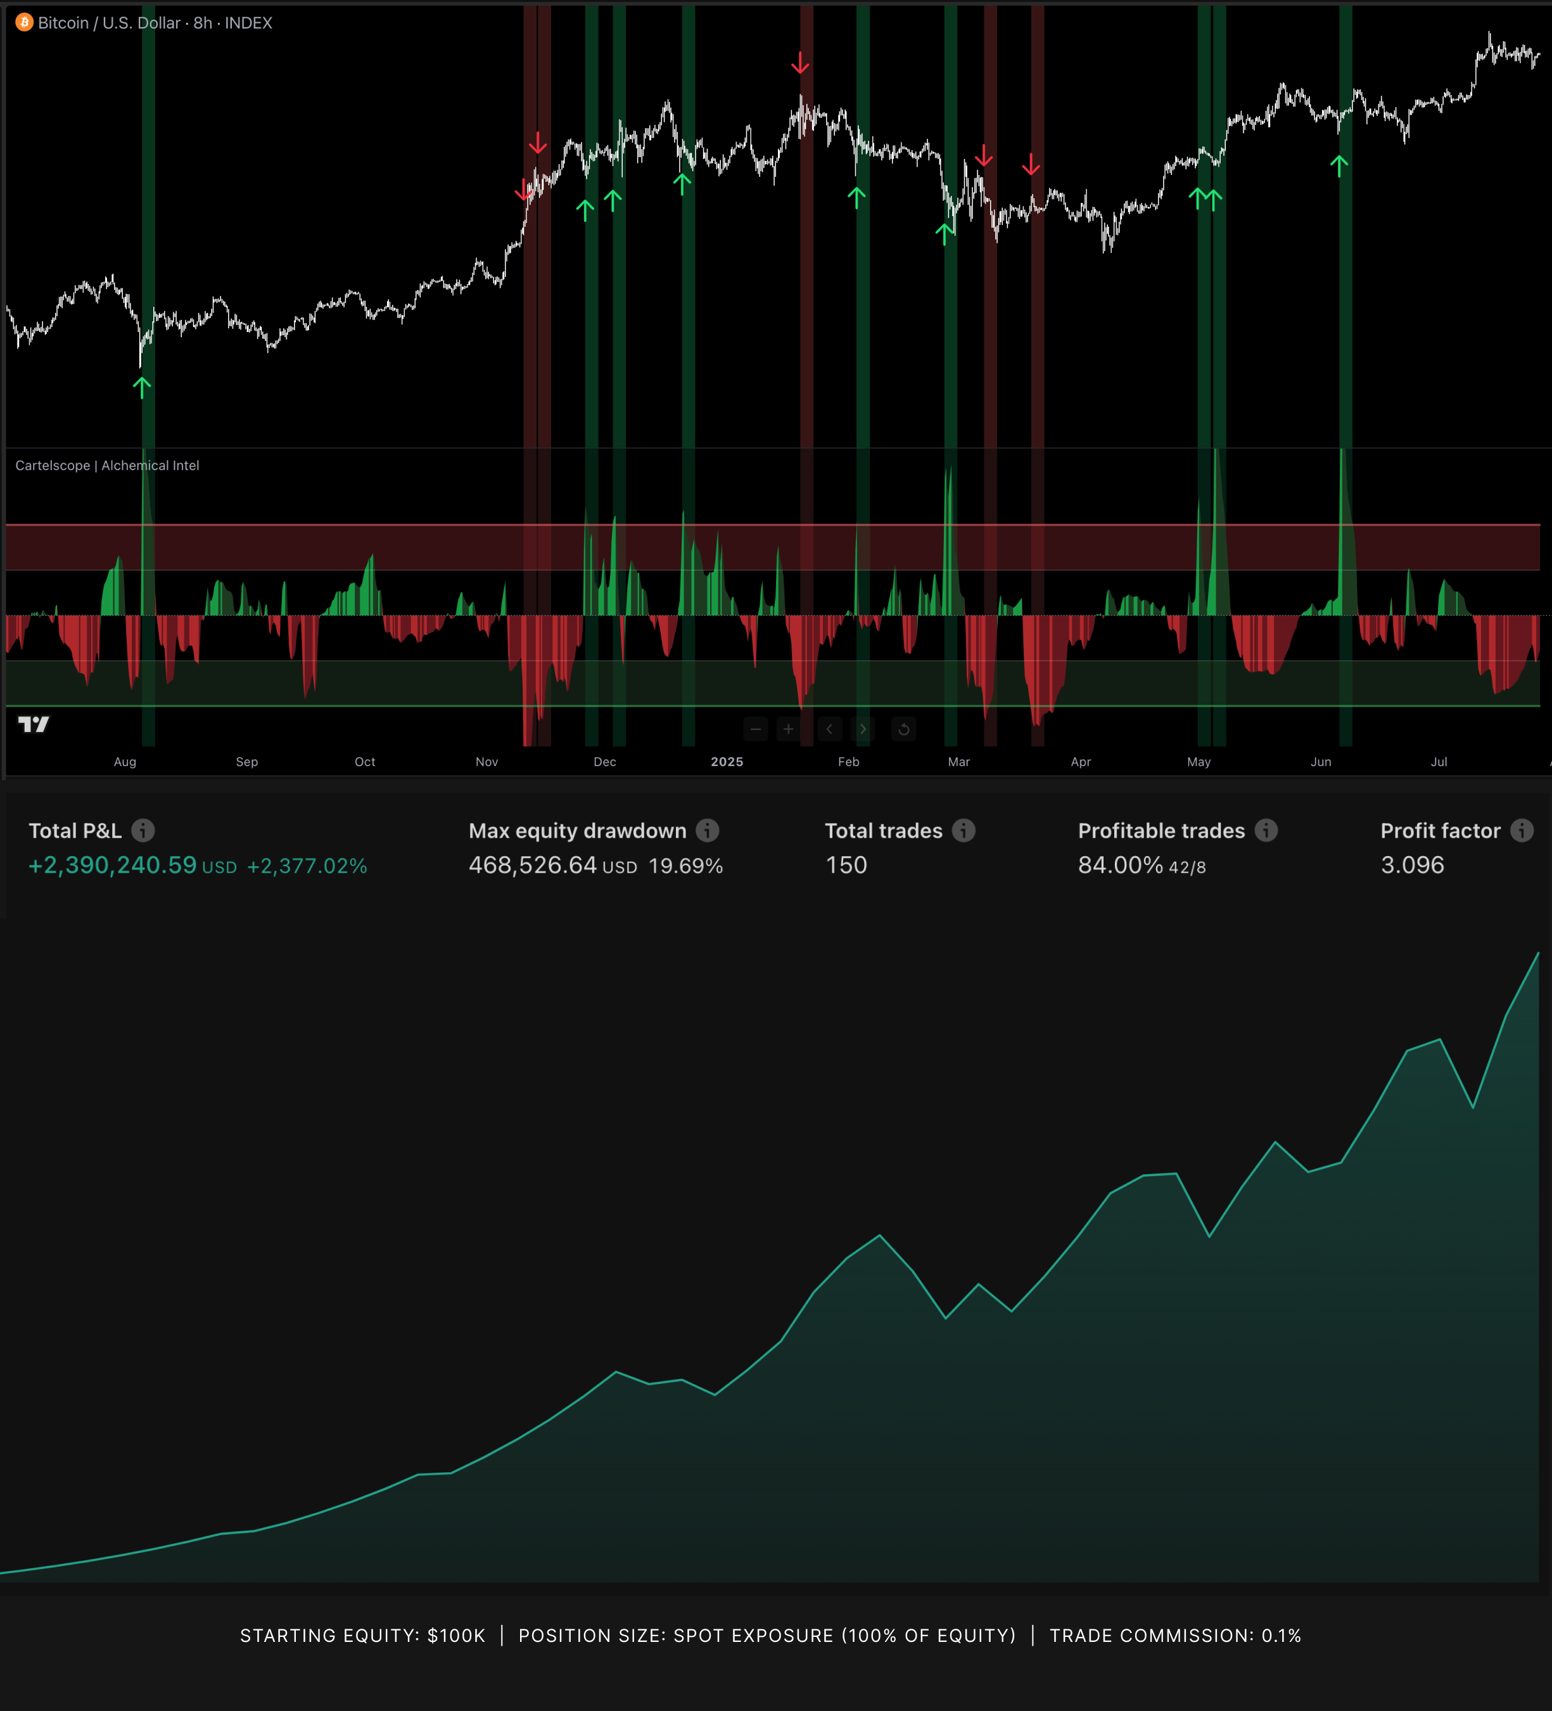1552x1711 pixels.
Task: Click the Bitcoin logo icon
Action: (24, 23)
